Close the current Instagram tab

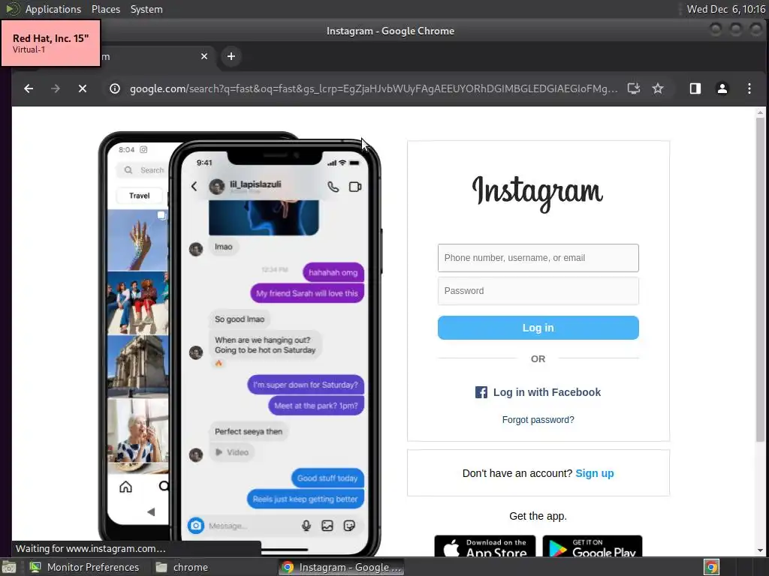204,56
